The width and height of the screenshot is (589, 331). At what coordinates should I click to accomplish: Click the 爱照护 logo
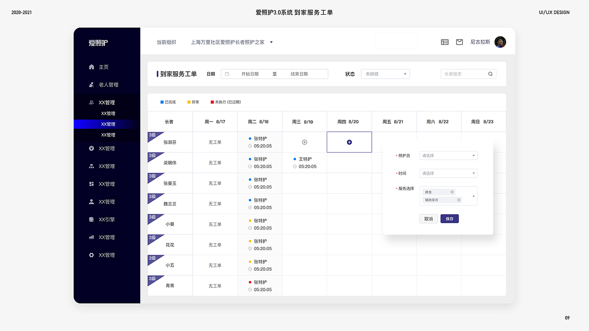(x=98, y=43)
